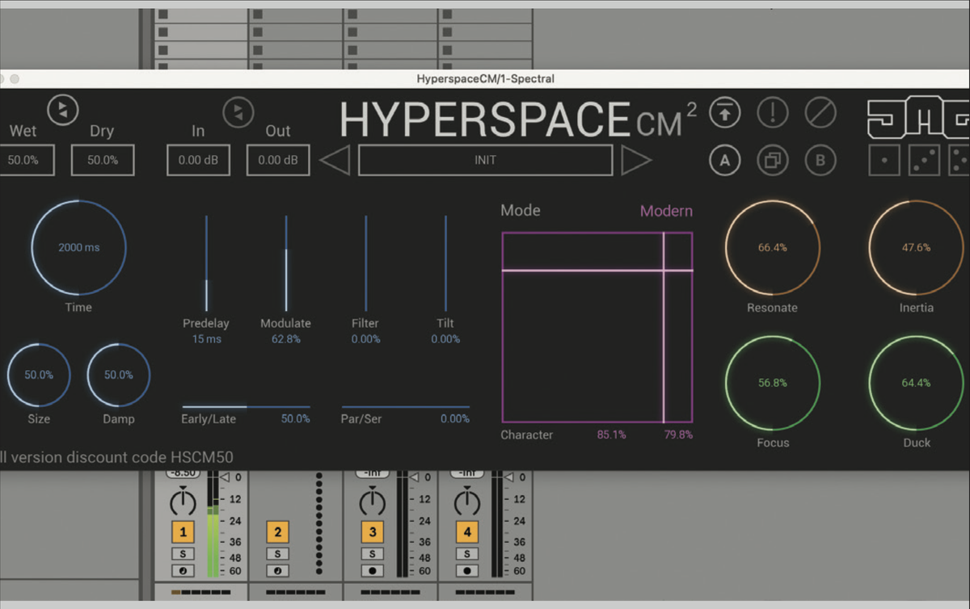
Task: Click the HyperspaceCM/1-Spectral title bar
Action: coord(485,78)
